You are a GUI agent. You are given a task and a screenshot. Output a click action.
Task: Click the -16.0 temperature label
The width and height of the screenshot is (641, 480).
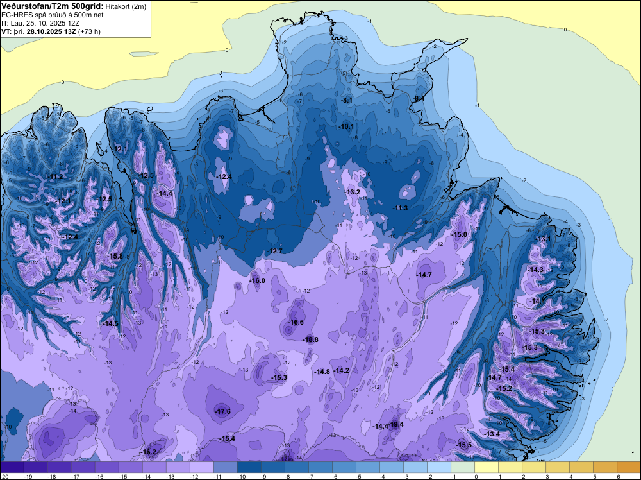257,280
